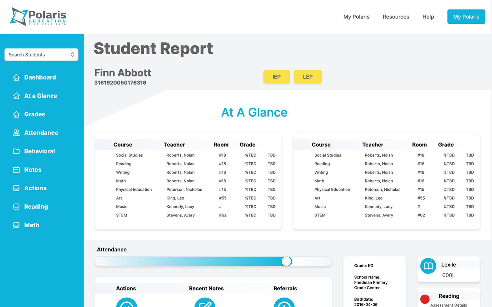This screenshot has height=307, width=492.
Task: Click the Polaris Education logo
Action: 38,17
